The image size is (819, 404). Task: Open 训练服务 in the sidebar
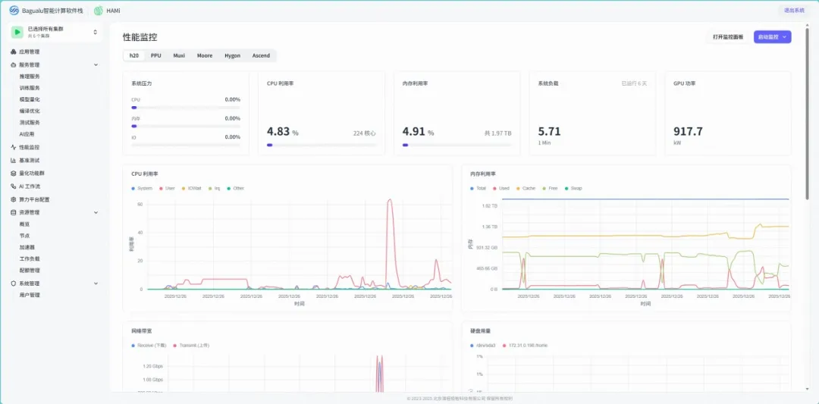point(30,88)
